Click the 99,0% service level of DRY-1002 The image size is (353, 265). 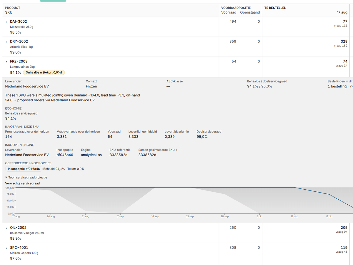pos(15,52)
